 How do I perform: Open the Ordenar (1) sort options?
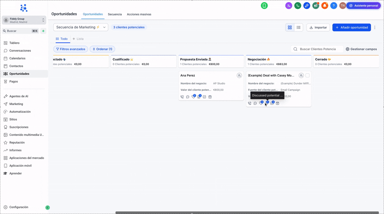tap(102, 49)
